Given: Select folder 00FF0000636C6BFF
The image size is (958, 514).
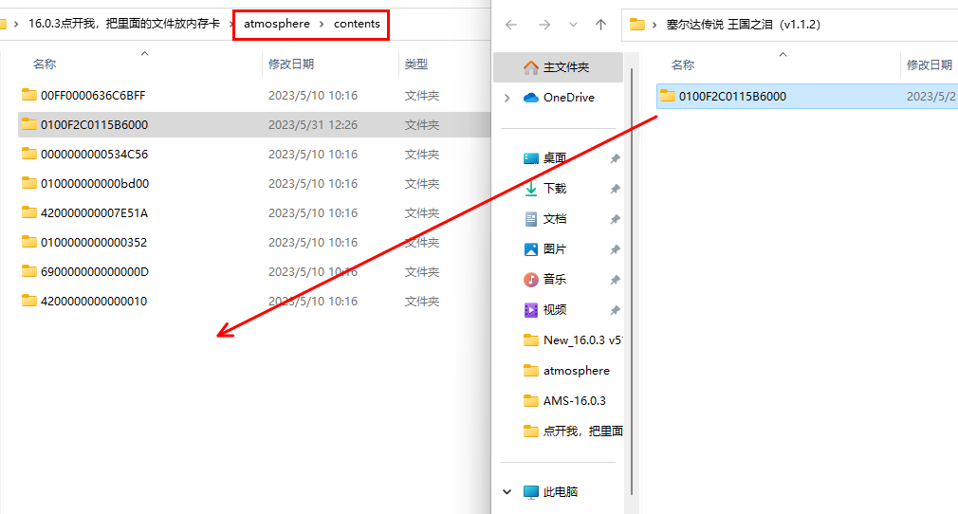Looking at the screenshot, I should coord(92,95).
